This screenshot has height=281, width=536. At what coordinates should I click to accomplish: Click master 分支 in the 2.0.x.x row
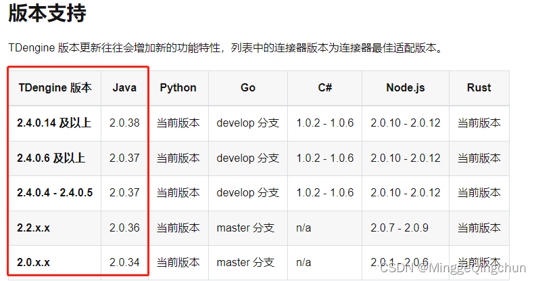pos(245,263)
